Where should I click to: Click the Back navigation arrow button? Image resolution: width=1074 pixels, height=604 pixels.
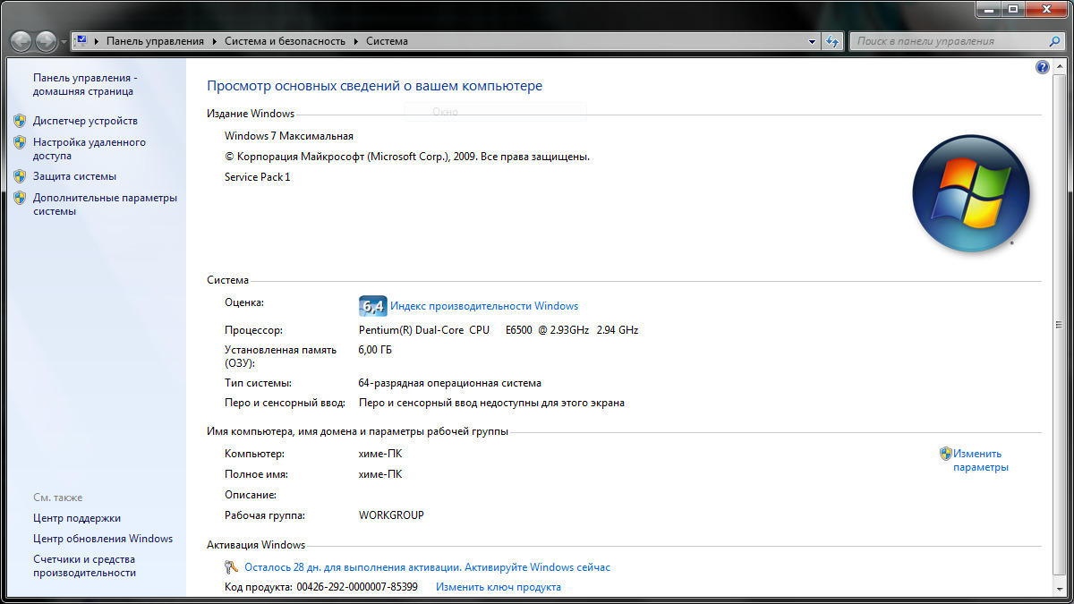(x=21, y=41)
